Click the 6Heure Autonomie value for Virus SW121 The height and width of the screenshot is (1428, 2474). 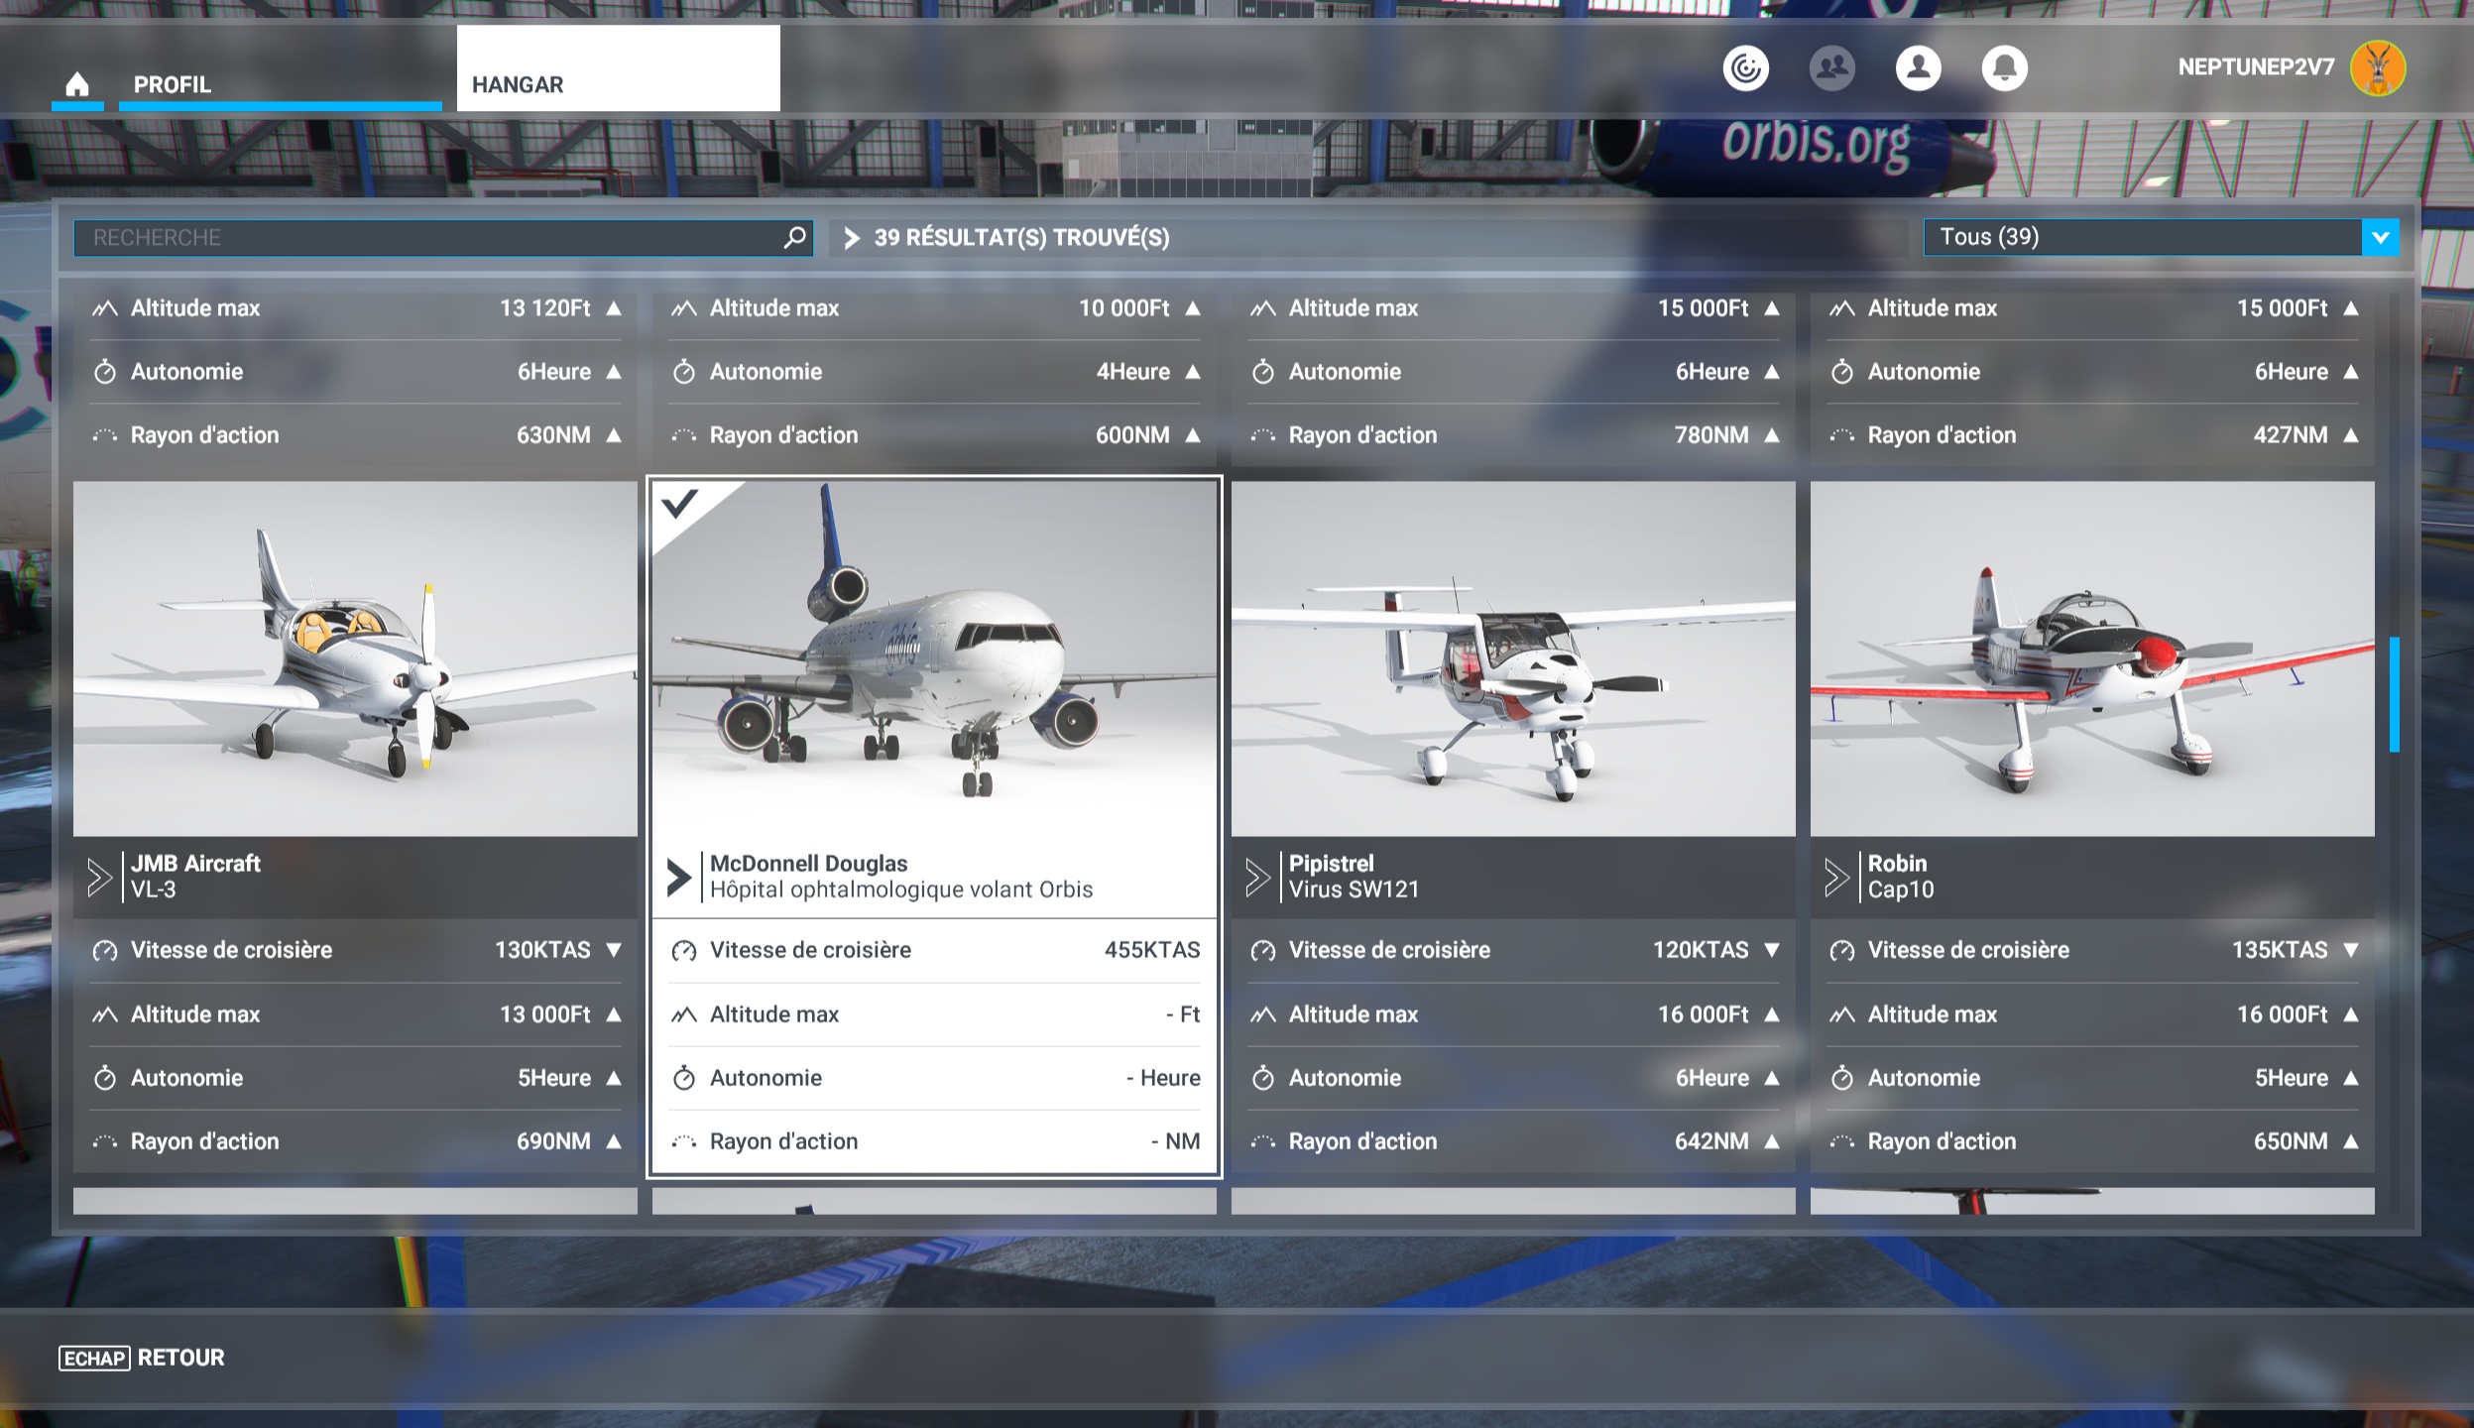click(x=1712, y=1078)
